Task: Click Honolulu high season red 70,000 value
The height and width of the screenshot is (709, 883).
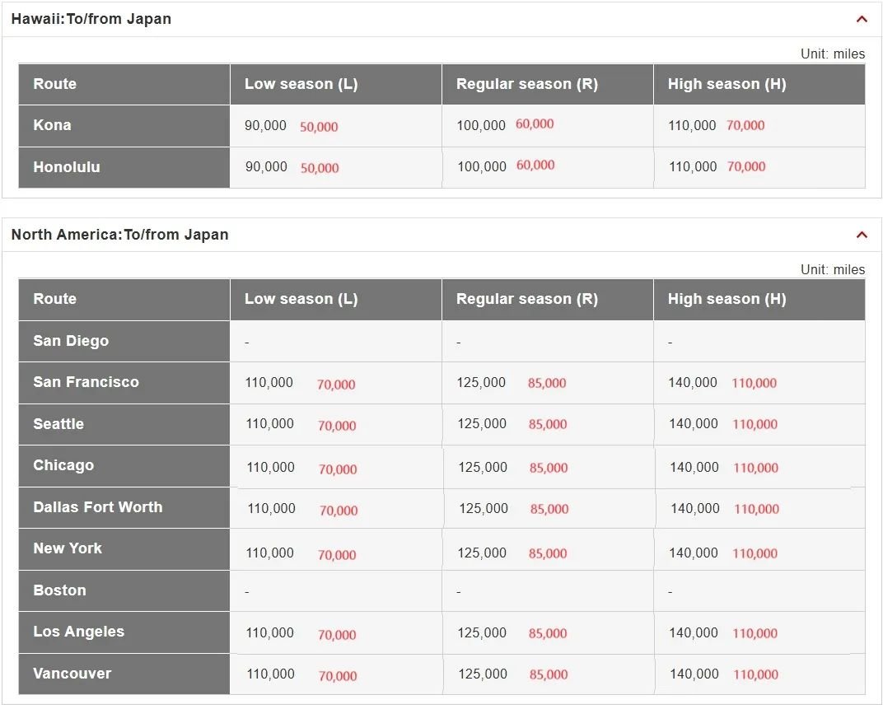Action: 746,166
